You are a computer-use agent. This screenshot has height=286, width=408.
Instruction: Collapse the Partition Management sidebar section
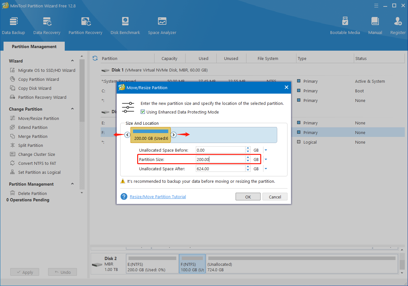(x=72, y=184)
